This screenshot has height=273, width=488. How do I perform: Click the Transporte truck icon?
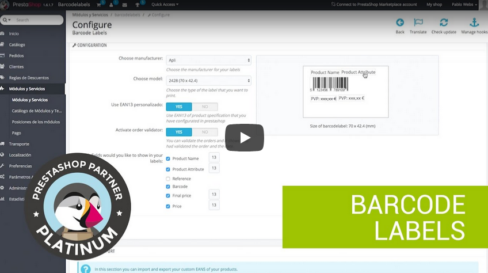[x=2, y=143]
